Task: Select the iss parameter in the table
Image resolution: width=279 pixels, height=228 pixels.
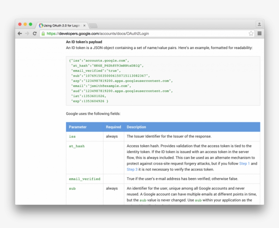Action: (x=72, y=136)
